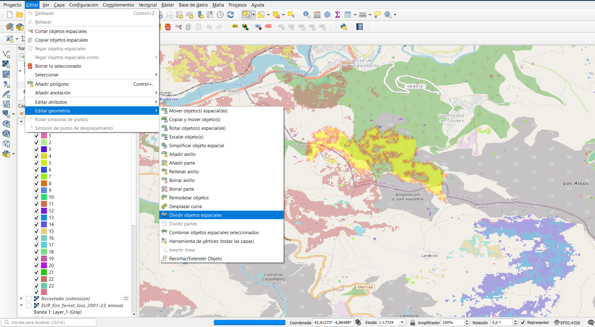Collapse the EUR_fire_forest_loss layer node
The width and height of the screenshot is (595, 327).
click(21, 305)
